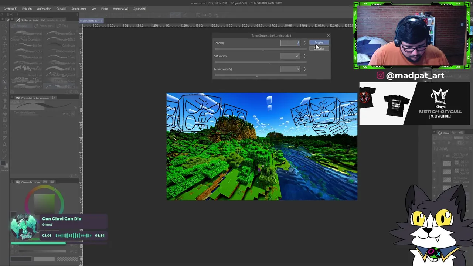Switch to the Acuarela brush group tab
473x266 pixels.
21,26
